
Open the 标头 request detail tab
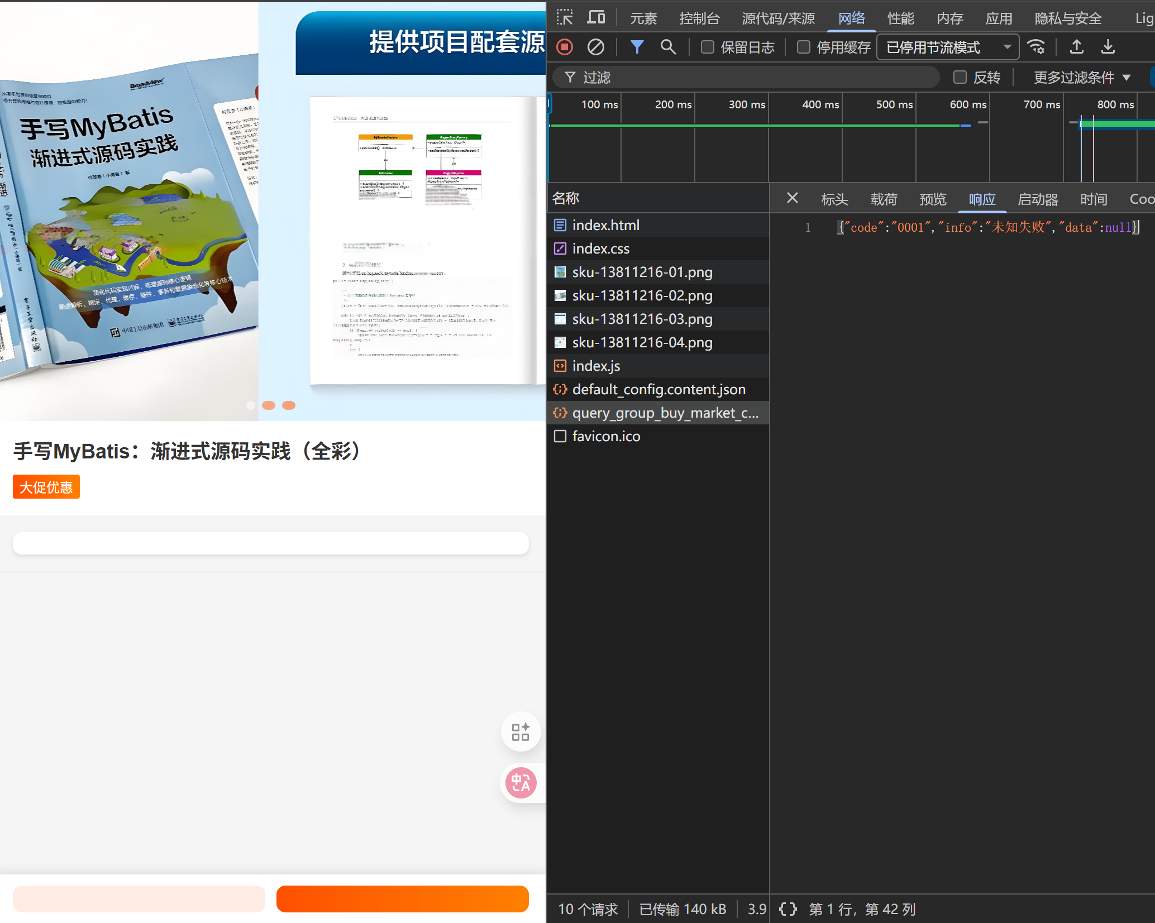pos(834,199)
